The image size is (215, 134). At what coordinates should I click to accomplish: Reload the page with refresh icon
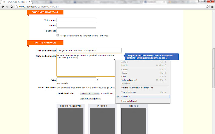point(12,7)
